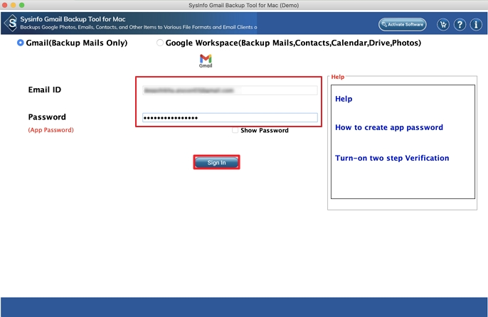
Task: Open the shopping cart purchase icon
Action: (x=443, y=24)
